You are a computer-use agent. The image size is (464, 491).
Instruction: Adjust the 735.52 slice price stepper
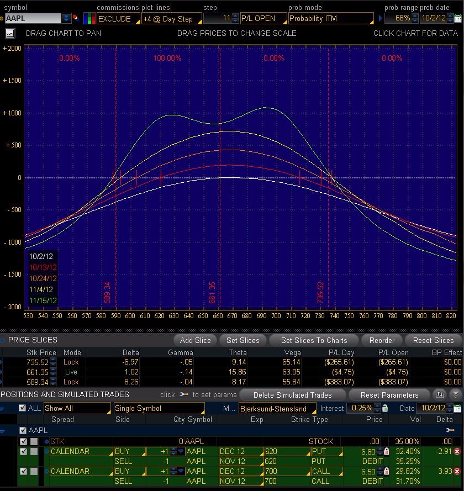tap(54, 362)
